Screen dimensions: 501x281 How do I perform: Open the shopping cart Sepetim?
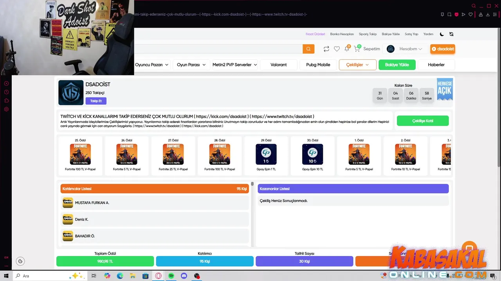[x=367, y=49]
